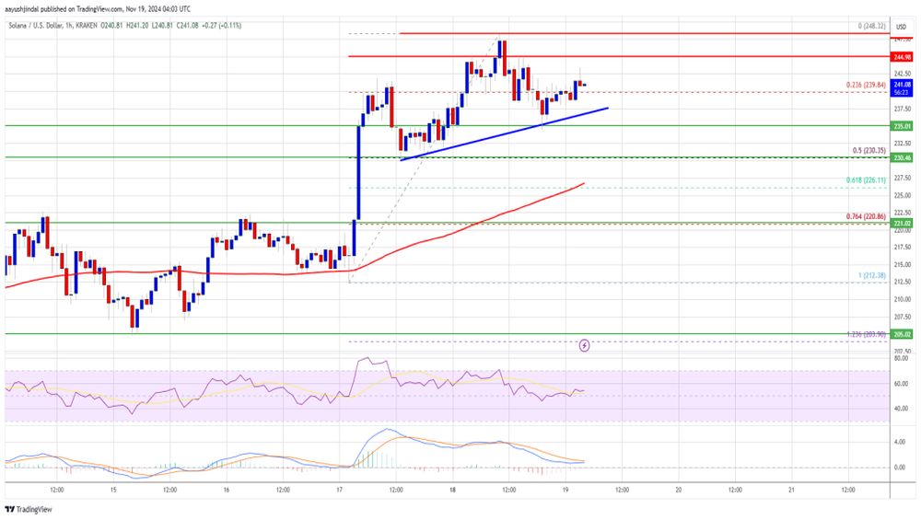Screen dimensions: 921x520
Task: Click the 0.618 (226.11) Fibonacci level label
Action: pos(866,180)
